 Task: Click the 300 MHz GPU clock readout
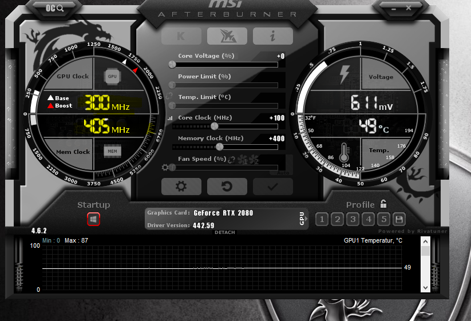(x=107, y=102)
